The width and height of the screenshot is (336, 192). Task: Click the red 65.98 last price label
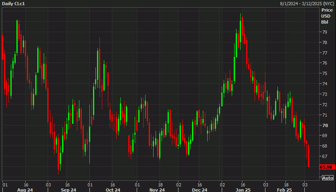(327, 167)
